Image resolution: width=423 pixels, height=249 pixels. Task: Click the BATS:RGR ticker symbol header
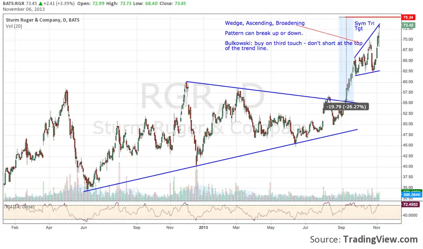tap(14, 4)
